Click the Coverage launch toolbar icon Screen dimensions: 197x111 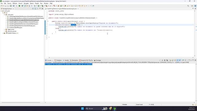tap(42, 6)
